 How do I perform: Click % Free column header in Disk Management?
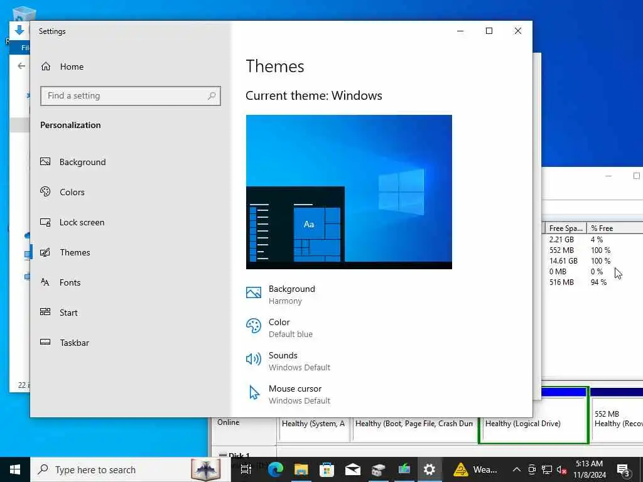pos(615,228)
